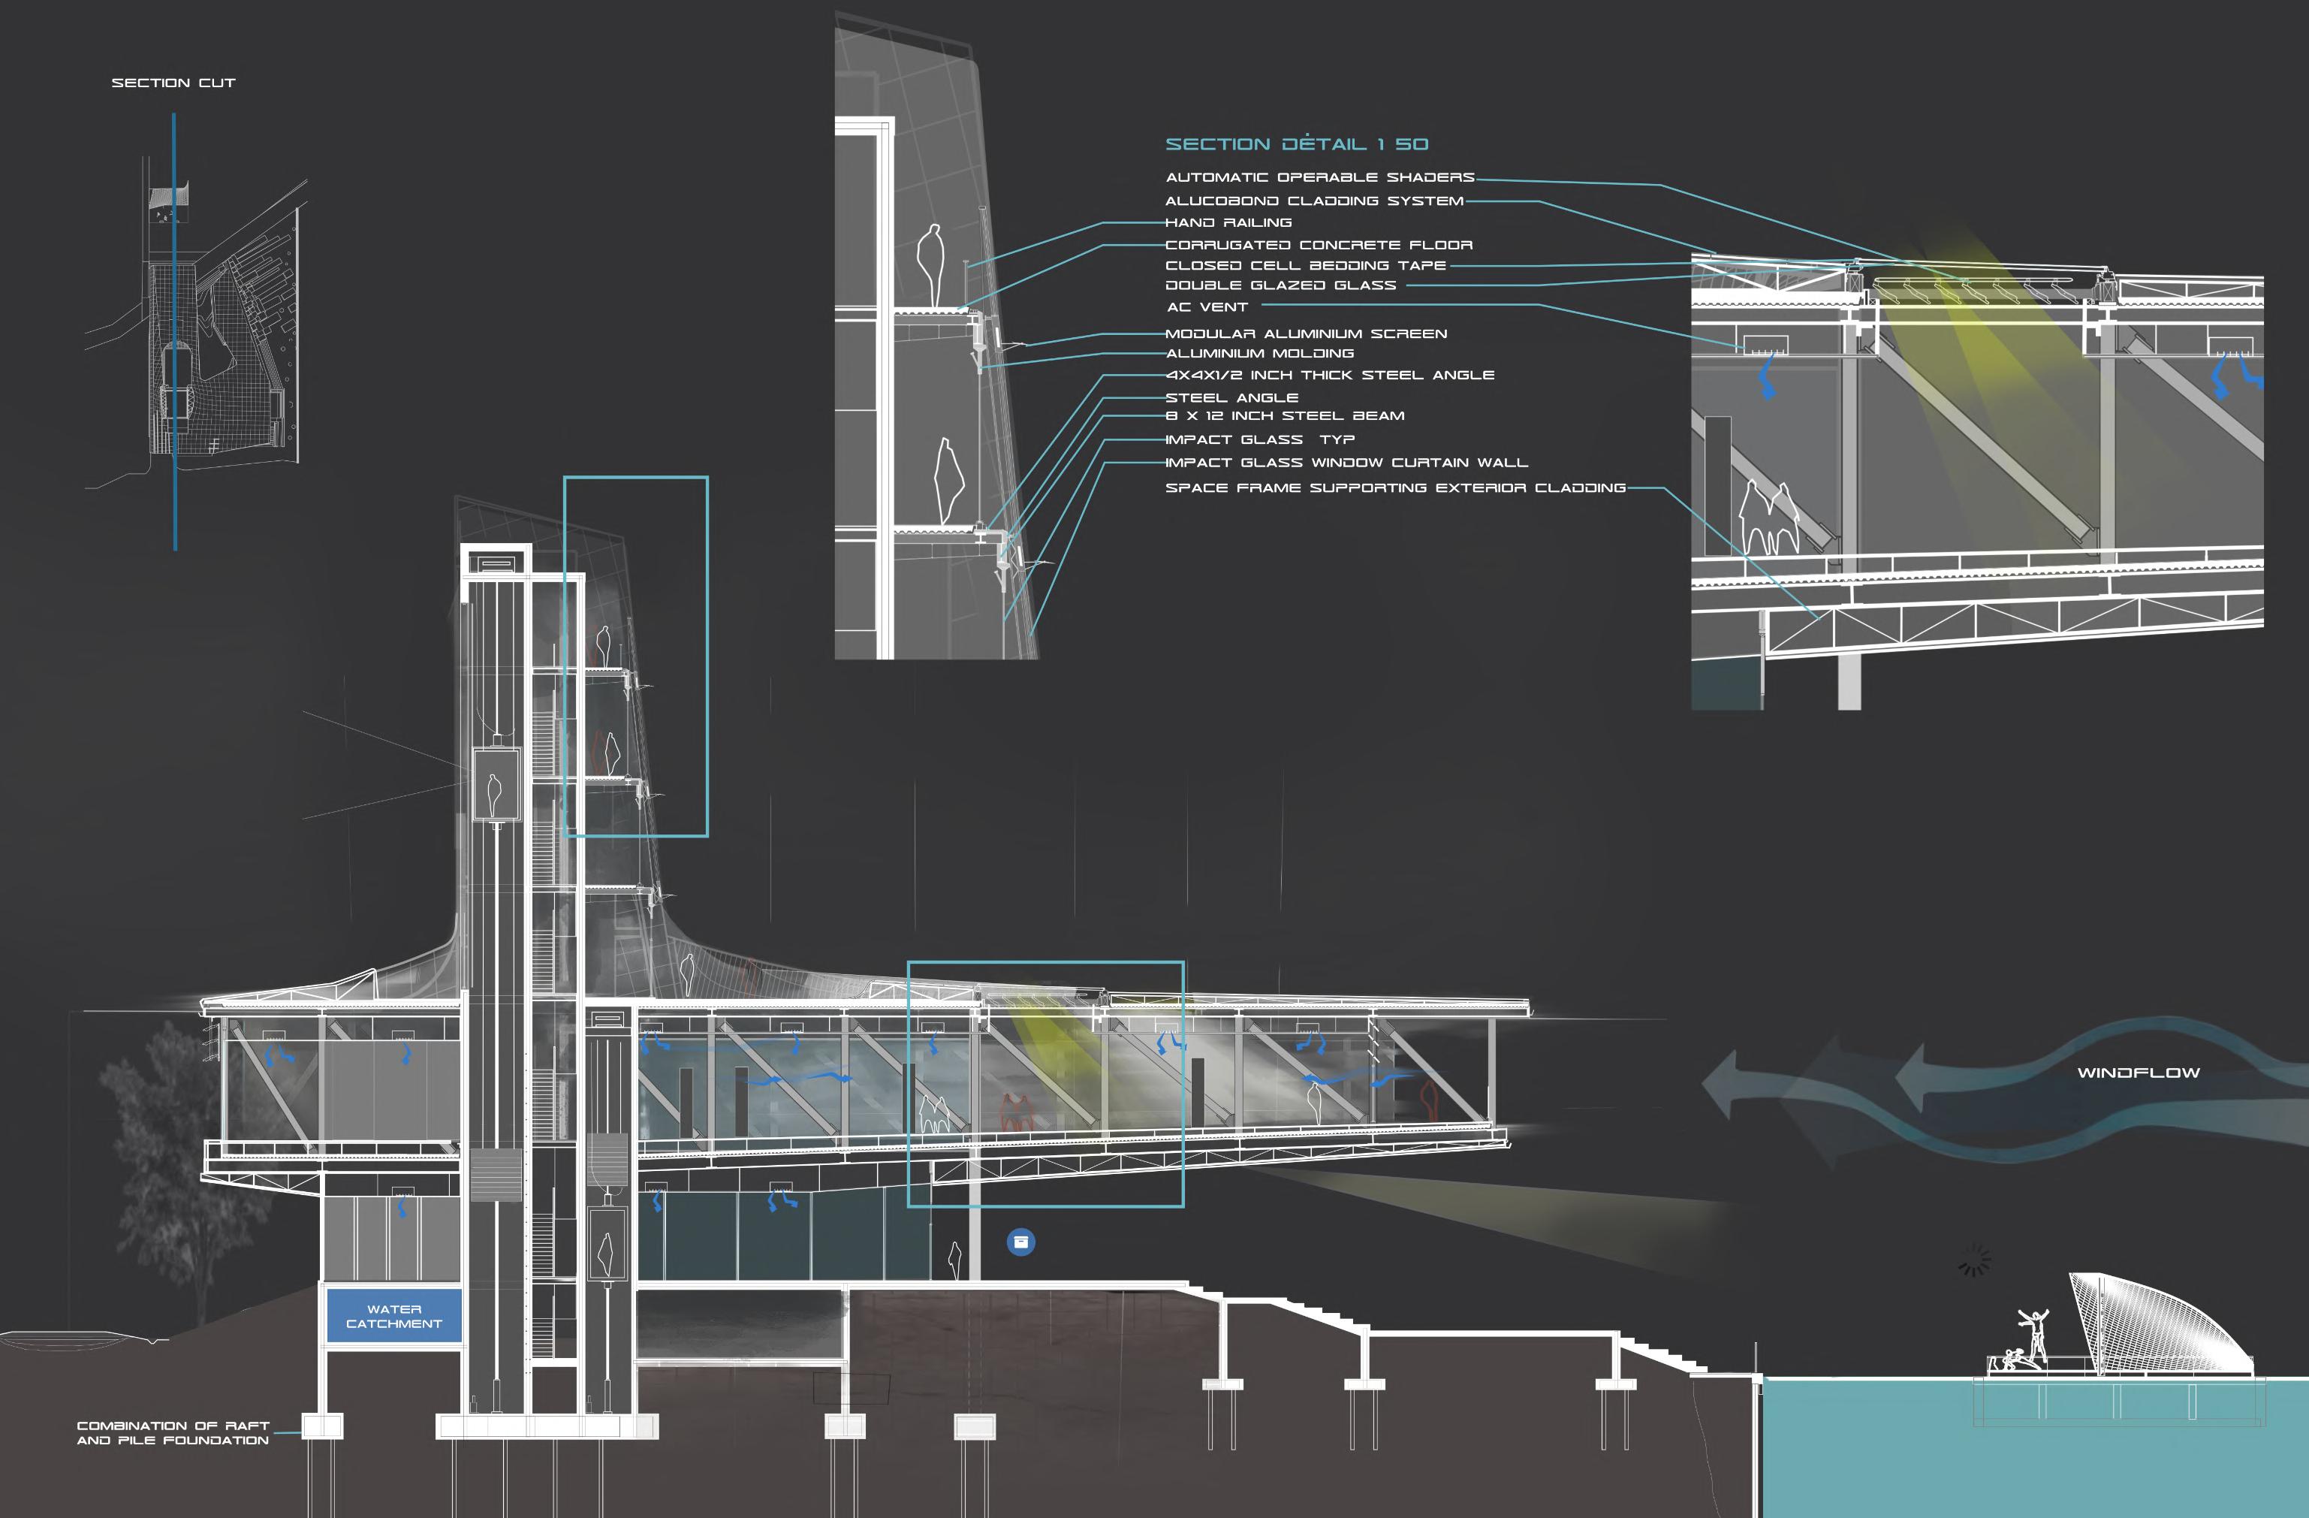
Task: Select the Automatic Operable Shaders label
Action: tap(1319, 177)
